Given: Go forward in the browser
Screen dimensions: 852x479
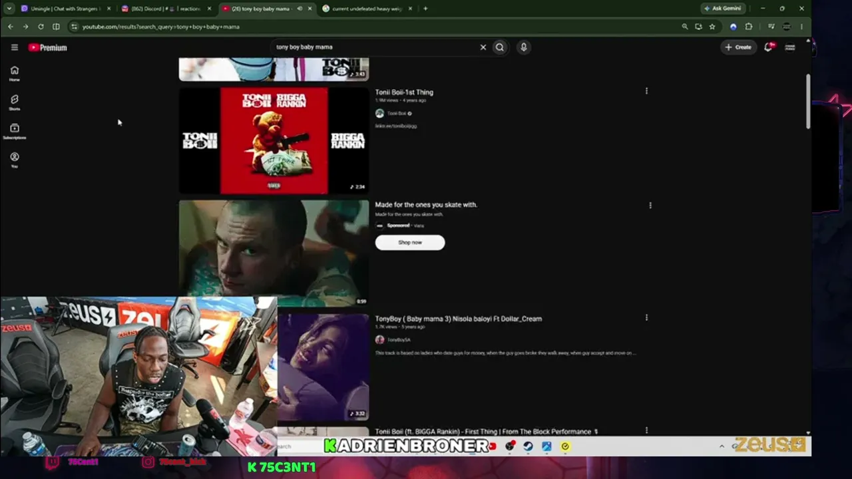Looking at the screenshot, I should click(x=25, y=27).
